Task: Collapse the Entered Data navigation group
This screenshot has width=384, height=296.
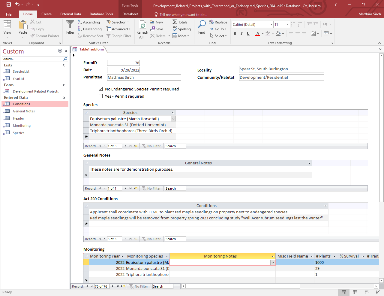Action: click(x=64, y=98)
